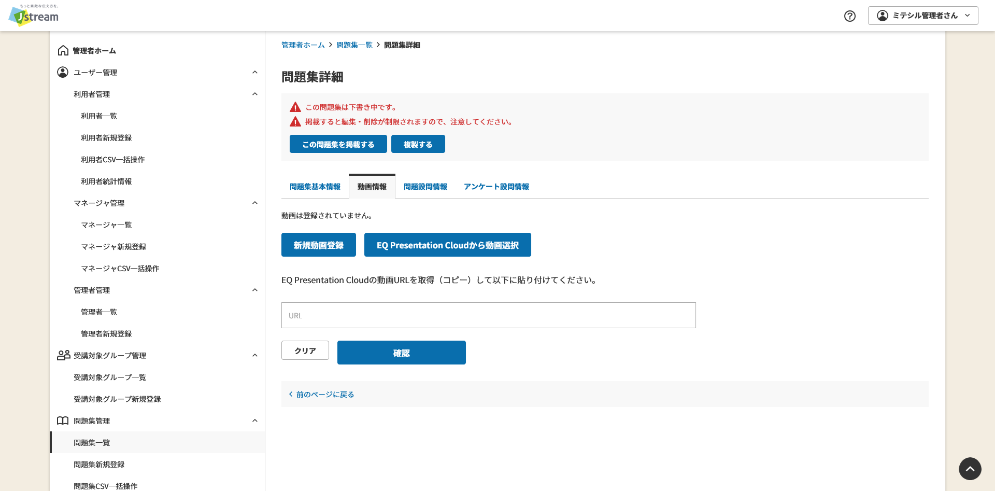The height and width of the screenshot is (491, 995).
Task: Click EQ Presentation Cloudから動画選択 button
Action: (448, 245)
